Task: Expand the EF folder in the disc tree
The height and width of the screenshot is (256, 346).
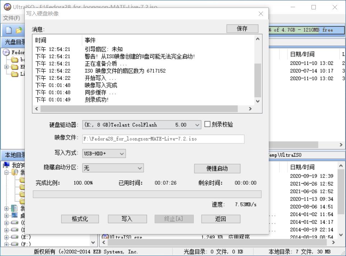Action: point(6,67)
